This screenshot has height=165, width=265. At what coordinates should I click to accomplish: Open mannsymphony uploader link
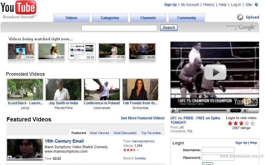click(143, 141)
